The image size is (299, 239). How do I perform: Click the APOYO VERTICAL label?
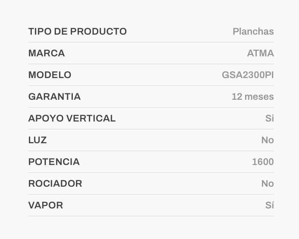(x=72, y=118)
